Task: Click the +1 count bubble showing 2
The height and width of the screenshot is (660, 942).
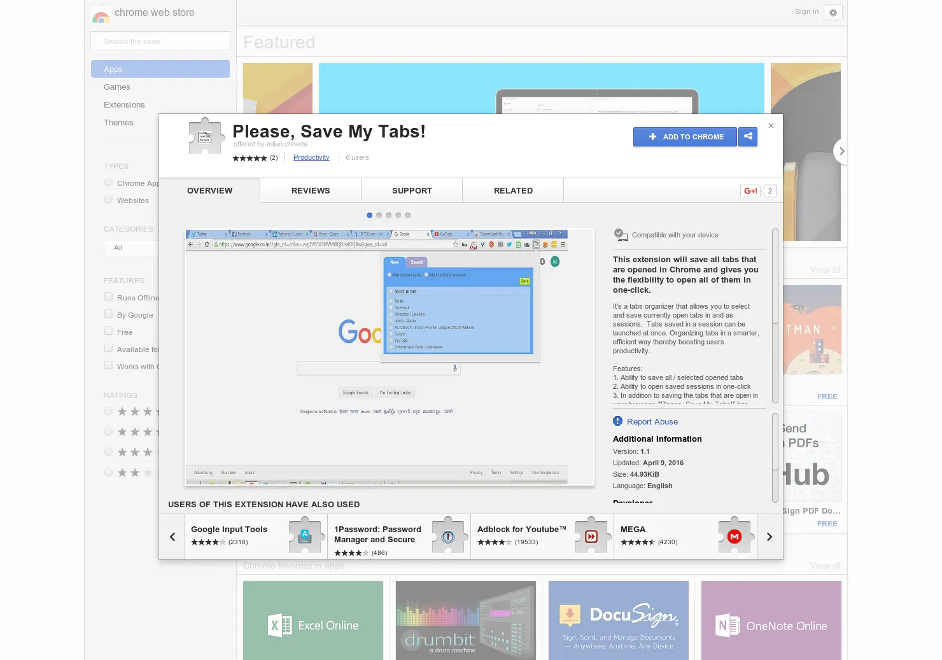Action: pyautogui.click(x=770, y=191)
